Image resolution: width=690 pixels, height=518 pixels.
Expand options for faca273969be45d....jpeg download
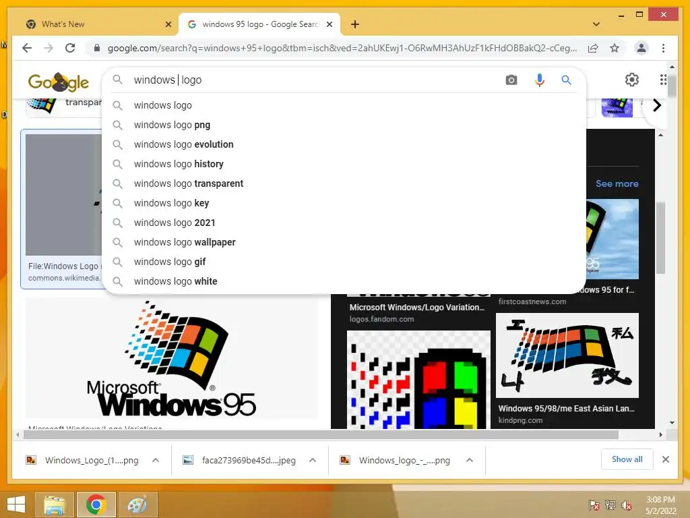point(313,460)
